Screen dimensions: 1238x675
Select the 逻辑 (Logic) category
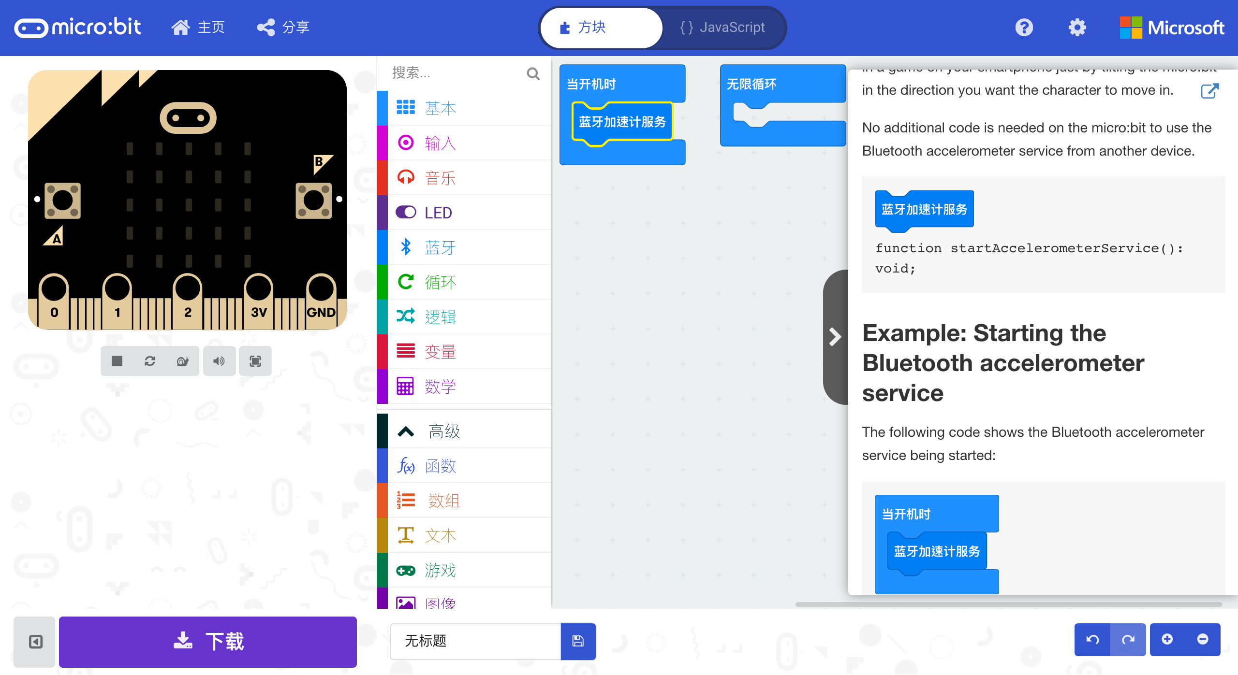(x=440, y=316)
